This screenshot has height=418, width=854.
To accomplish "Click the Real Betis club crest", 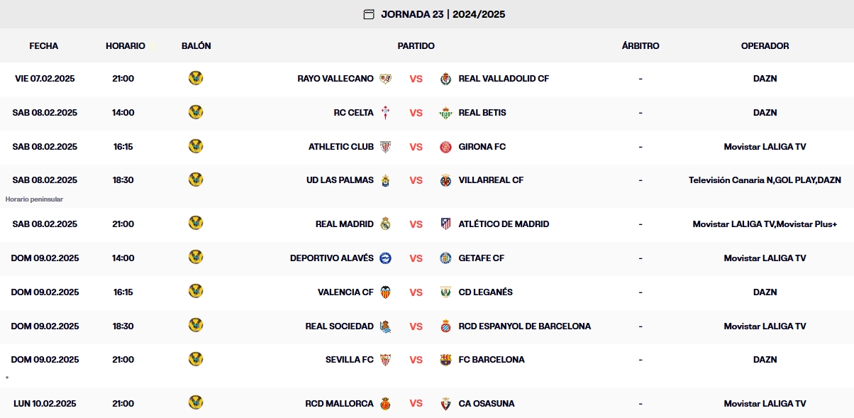I will (445, 113).
